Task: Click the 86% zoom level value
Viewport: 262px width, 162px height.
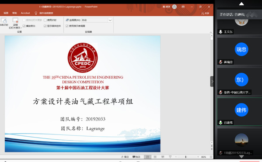Action: pos(203,157)
